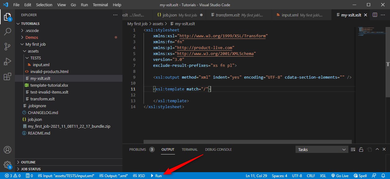Open the Search view in activity bar
Viewport: 390px width, 179px height.
(7, 32)
